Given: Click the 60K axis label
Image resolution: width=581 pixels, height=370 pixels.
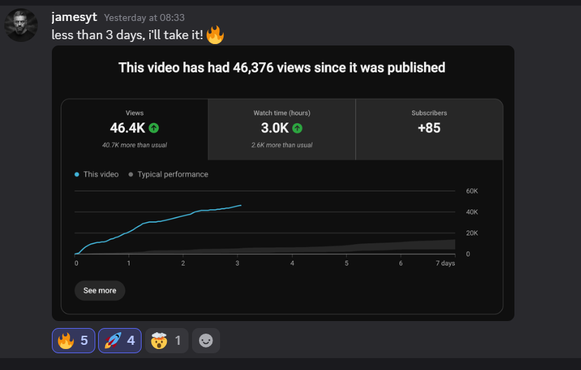Looking at the screenshot, I should tap(472, 191).
